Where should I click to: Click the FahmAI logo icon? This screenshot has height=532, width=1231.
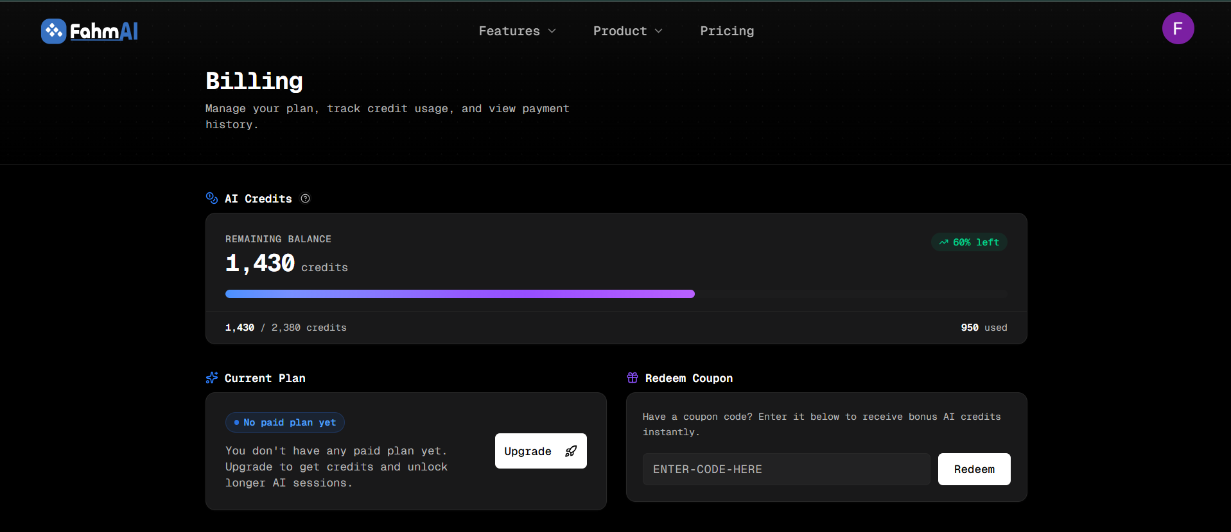click(x=54, y=31)
